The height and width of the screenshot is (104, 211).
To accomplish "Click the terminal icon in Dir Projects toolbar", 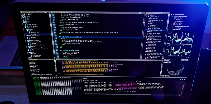I will coord(31,14).
